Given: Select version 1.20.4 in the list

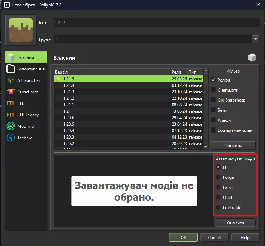Looking at the screenshot, I should point(129,130).
